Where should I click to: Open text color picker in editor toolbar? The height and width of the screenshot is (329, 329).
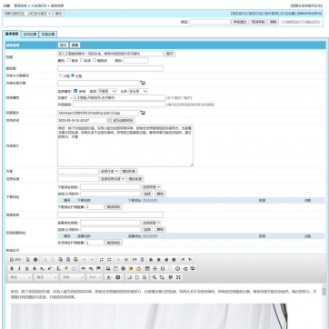pyautogui.click(x=109, y=277)
